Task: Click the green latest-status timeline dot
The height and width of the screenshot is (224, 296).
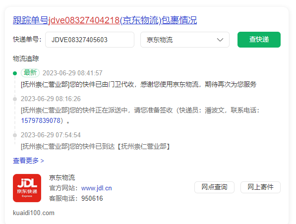Action: coord(15,73)
